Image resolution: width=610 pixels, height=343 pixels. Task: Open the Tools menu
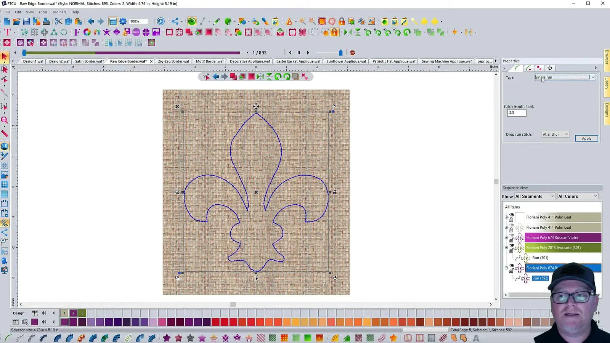point(42,12)
